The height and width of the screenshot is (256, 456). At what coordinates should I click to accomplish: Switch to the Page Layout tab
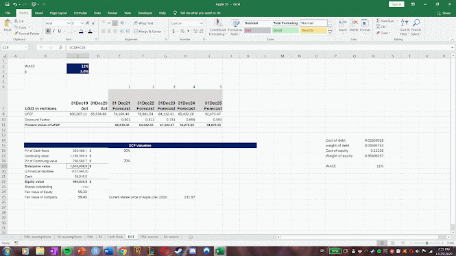(58, 13)
